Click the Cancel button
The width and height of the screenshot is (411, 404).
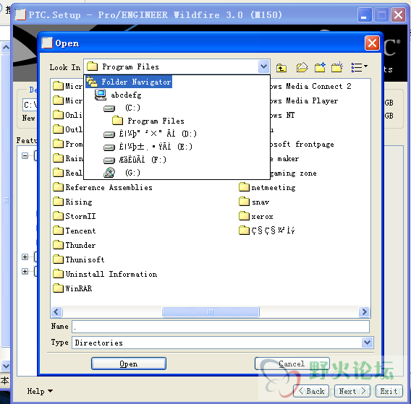(292, 364)
